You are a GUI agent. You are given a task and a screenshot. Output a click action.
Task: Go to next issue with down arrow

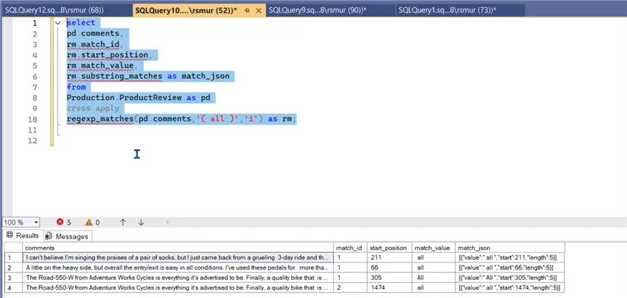141,222
